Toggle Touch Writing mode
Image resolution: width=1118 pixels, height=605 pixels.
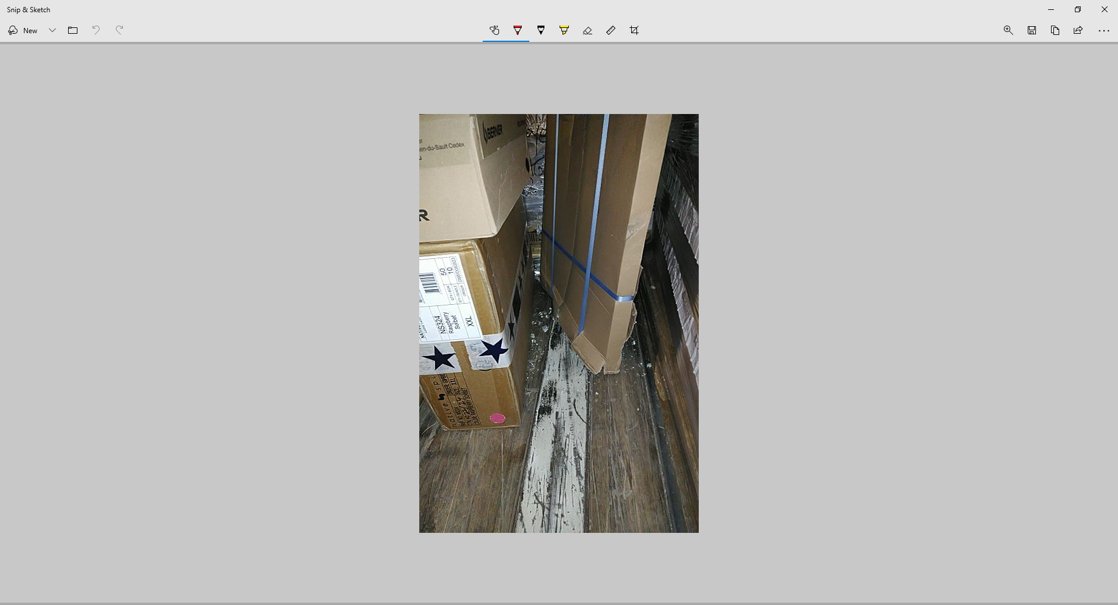[x=494, y=30]
